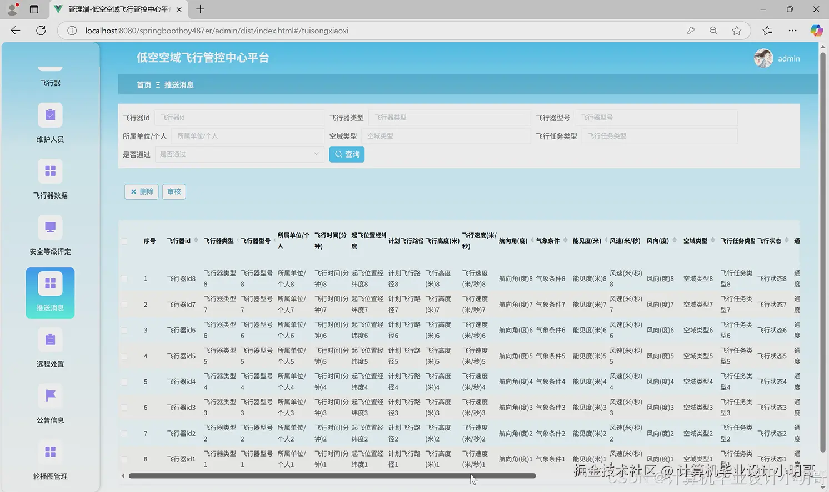Click the horizontal scrollbar left arrow

[x=123, y=476]
